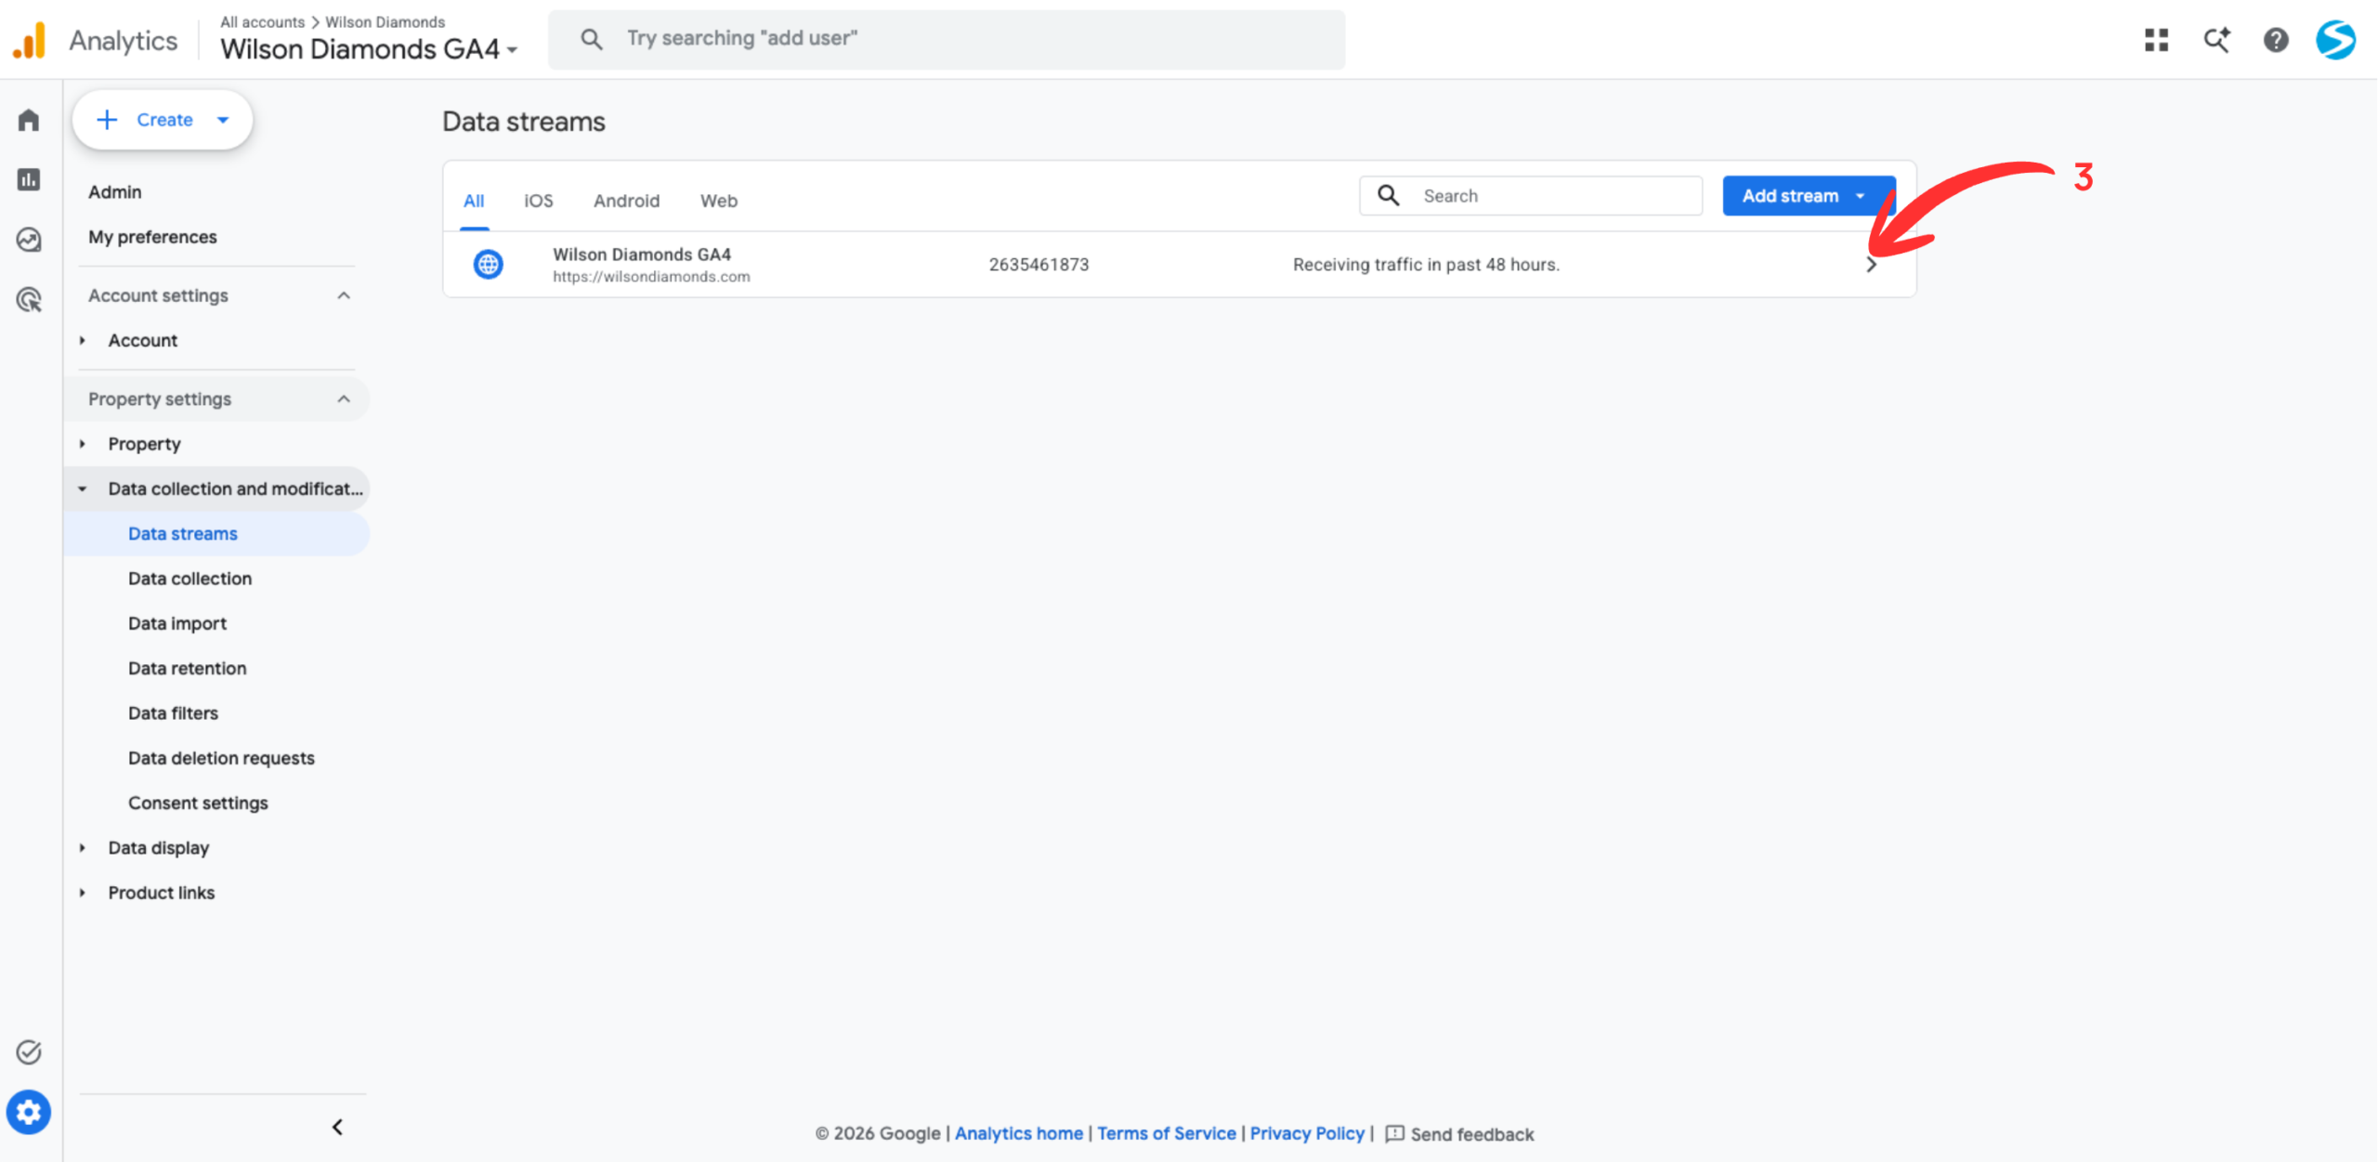Open the Google apps grid icon
Image resolution: width=2378 pixels, height=1162 pixels.
tap(2156, 40)
